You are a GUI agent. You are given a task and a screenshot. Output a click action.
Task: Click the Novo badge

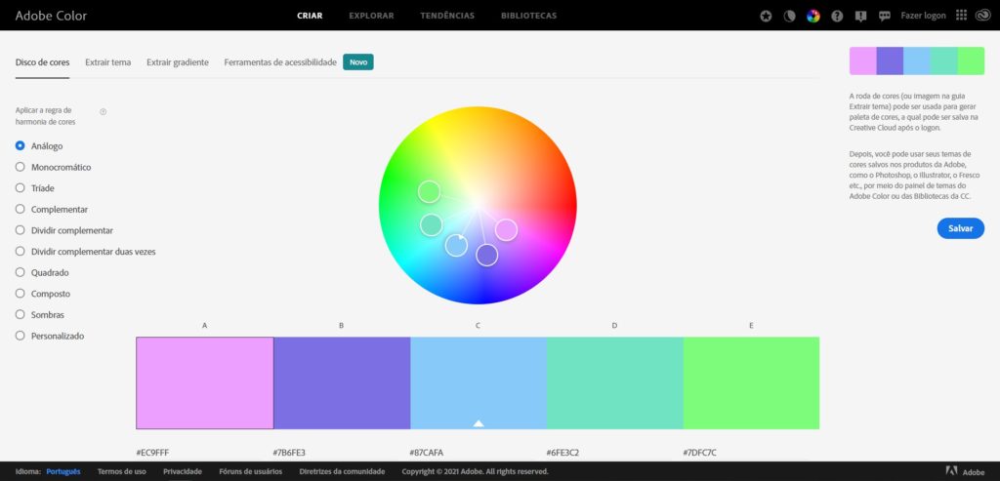point(358,62)
